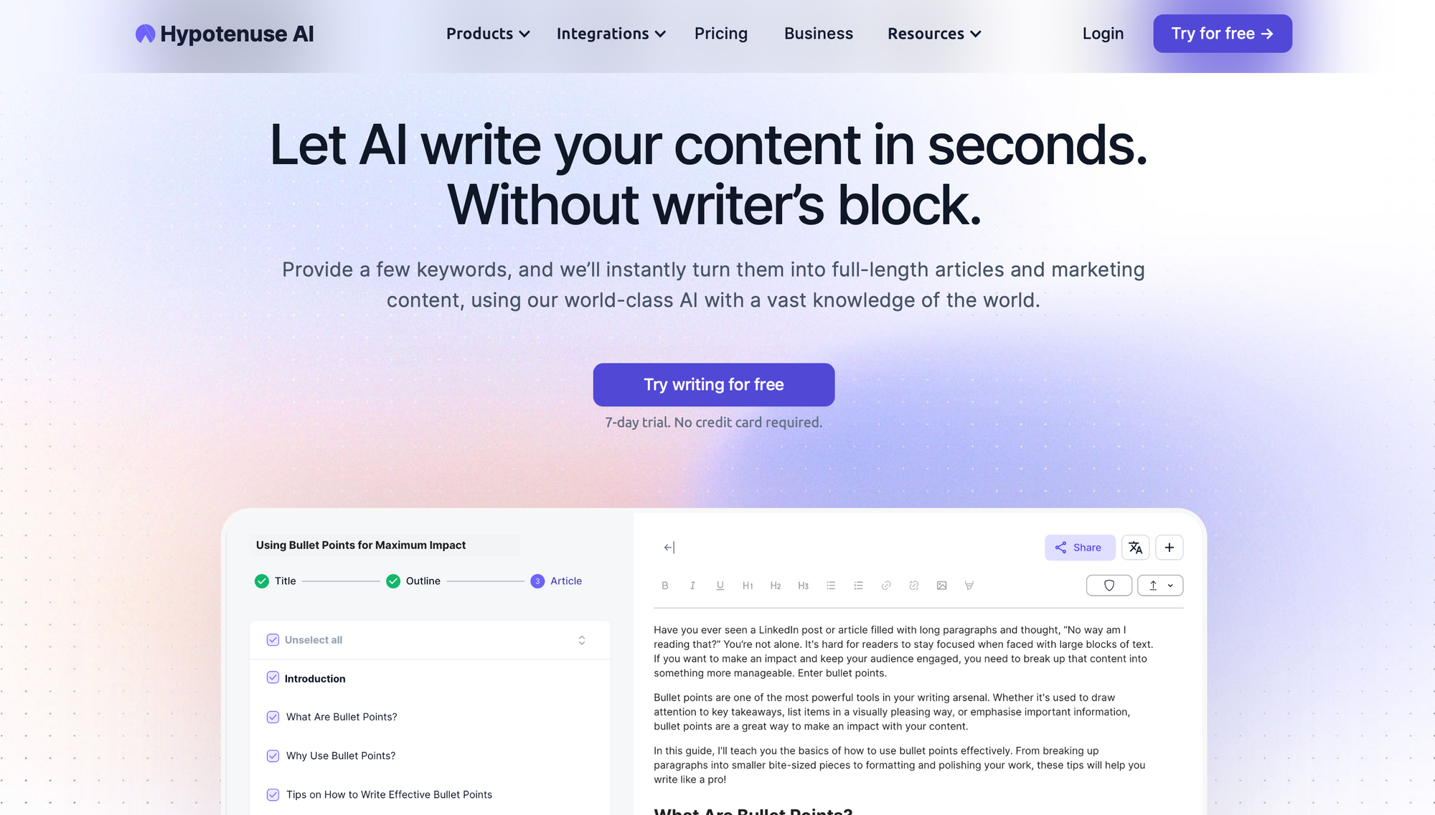This screenshot has height=815, width=1435.
Task: Click the H2 heading icon
Action: point(775,585)
